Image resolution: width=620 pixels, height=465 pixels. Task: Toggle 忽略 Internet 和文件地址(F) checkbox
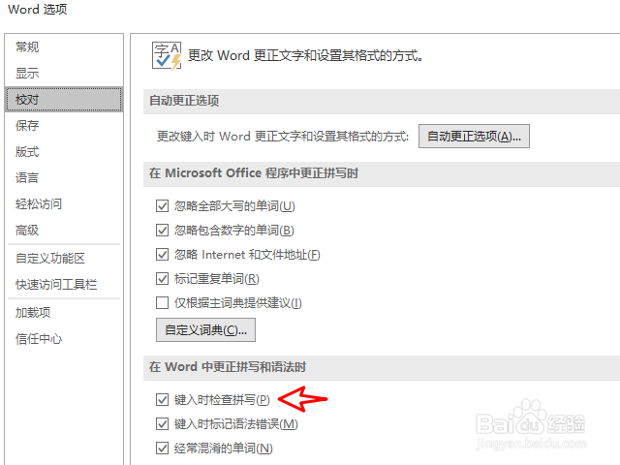click(162, 254)
